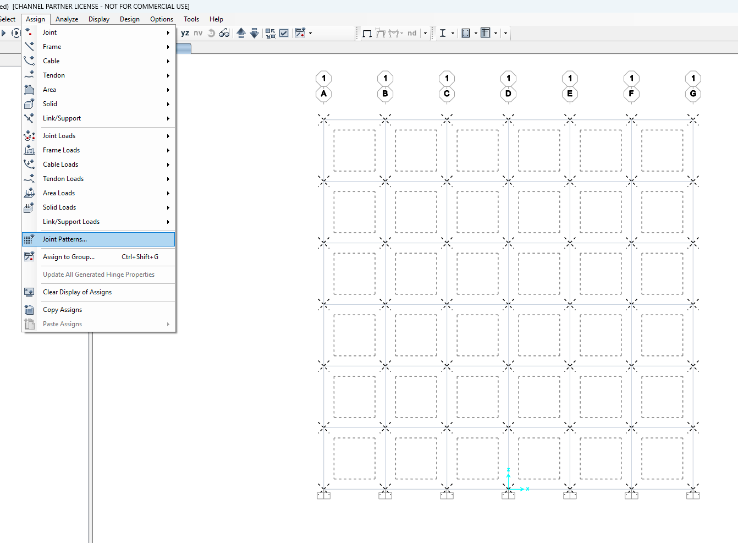Open the Analyze menu
The width and height of the screenshot is (738, 543).
[67, 19]
